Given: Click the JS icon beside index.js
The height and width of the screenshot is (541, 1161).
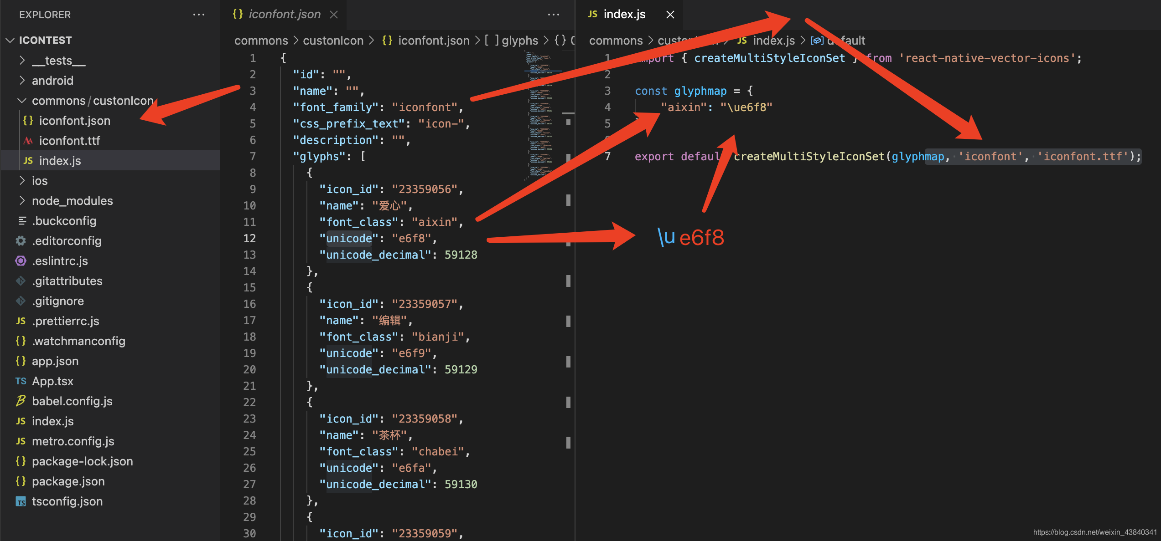Looking at the screenshot, I should point(27,160).
